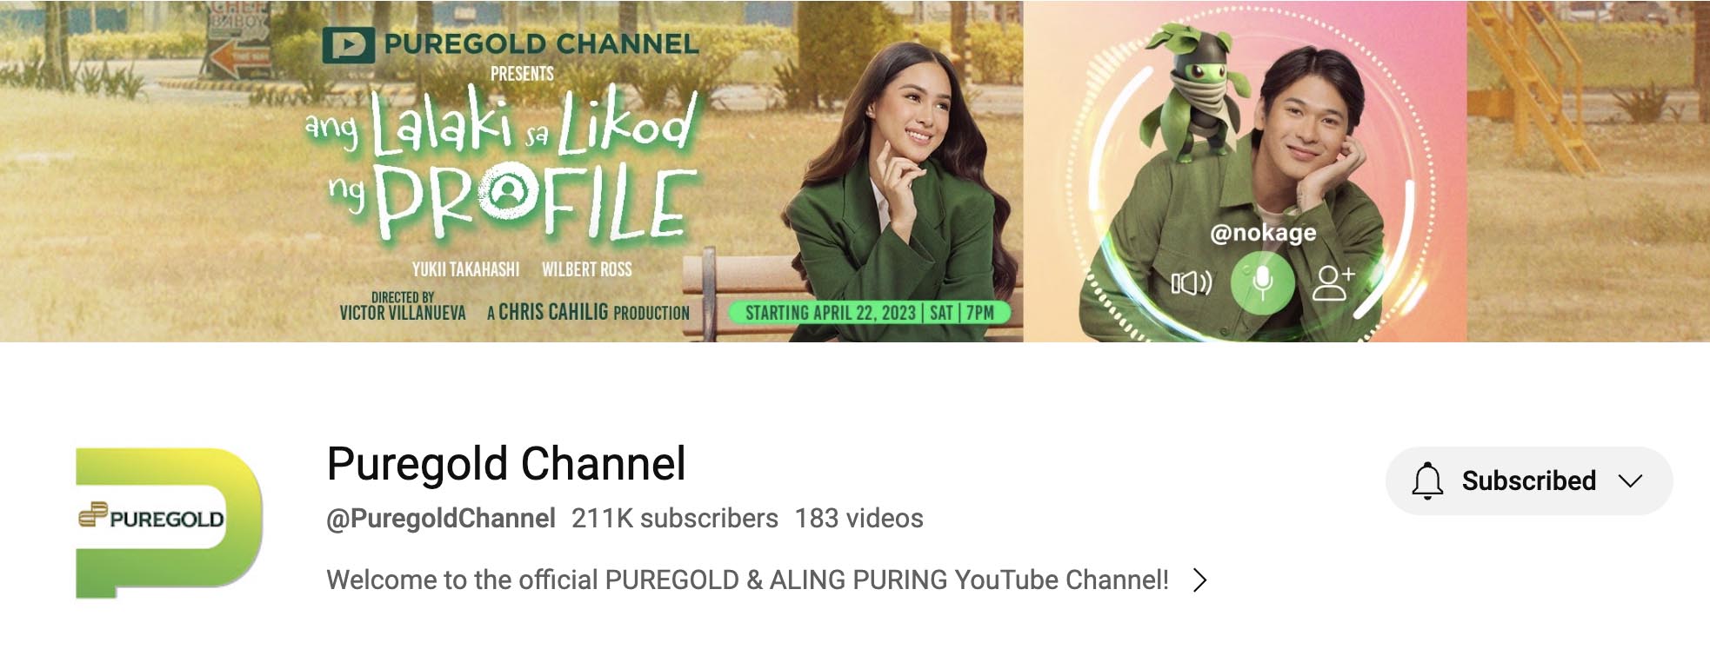1710x669 pixels.
Task: Click the Starting April 22, 2023 badge
Action: 867,313
